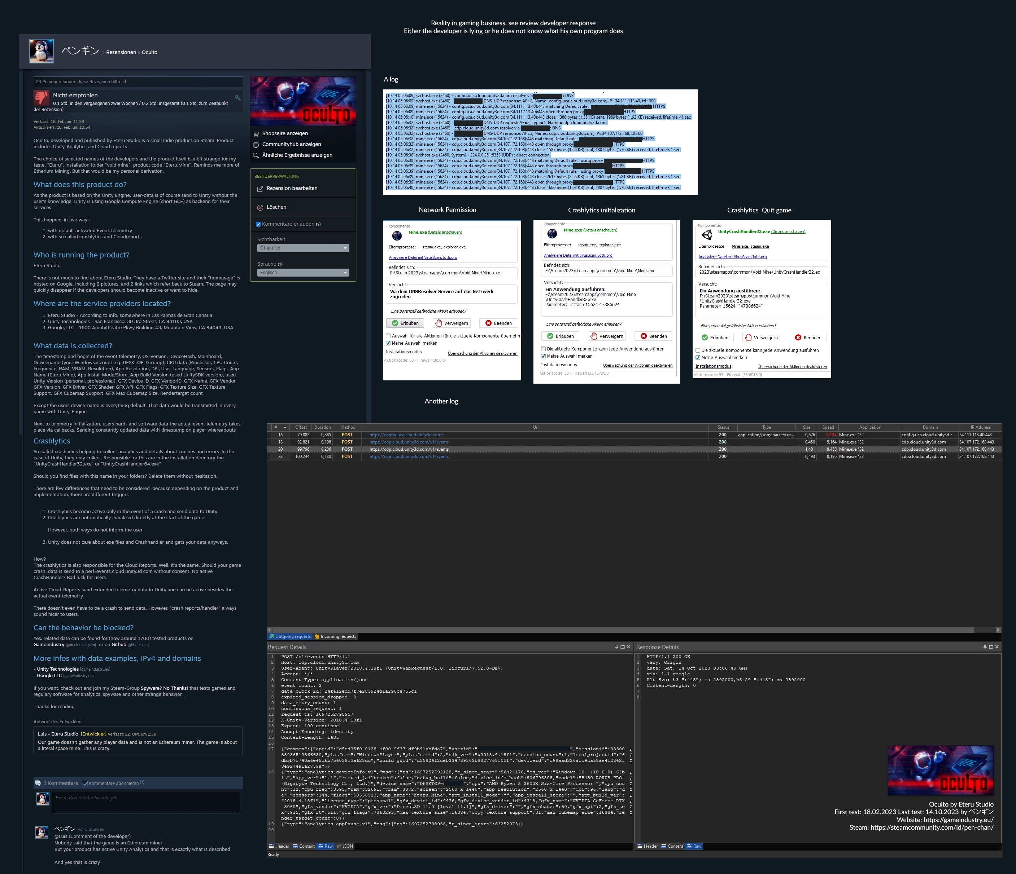Image resolution: width=1016 pixels, height=874 pixels.
Task: Maximize the Response Details panel
Action: pyautogui.click(x=991, y=647)
